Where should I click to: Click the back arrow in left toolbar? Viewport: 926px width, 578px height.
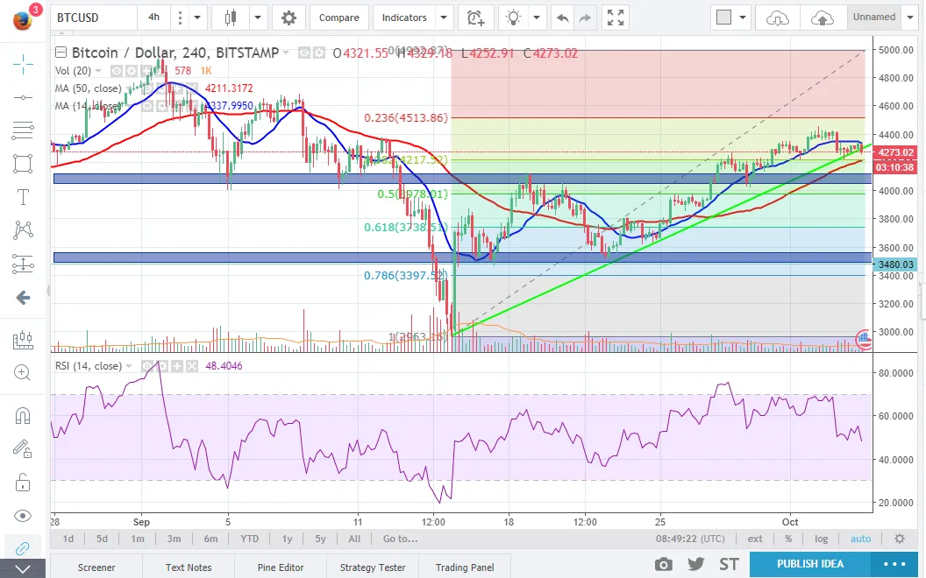[x=23, y=297]
